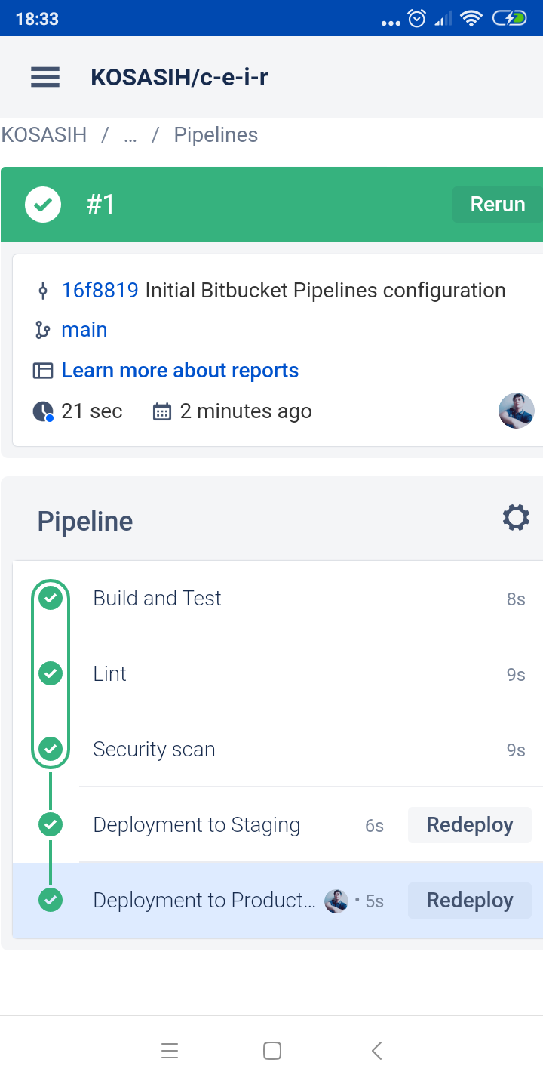The image size is (543, 1087).
Task: Open the main branch link
Action: tap(84, 330)
